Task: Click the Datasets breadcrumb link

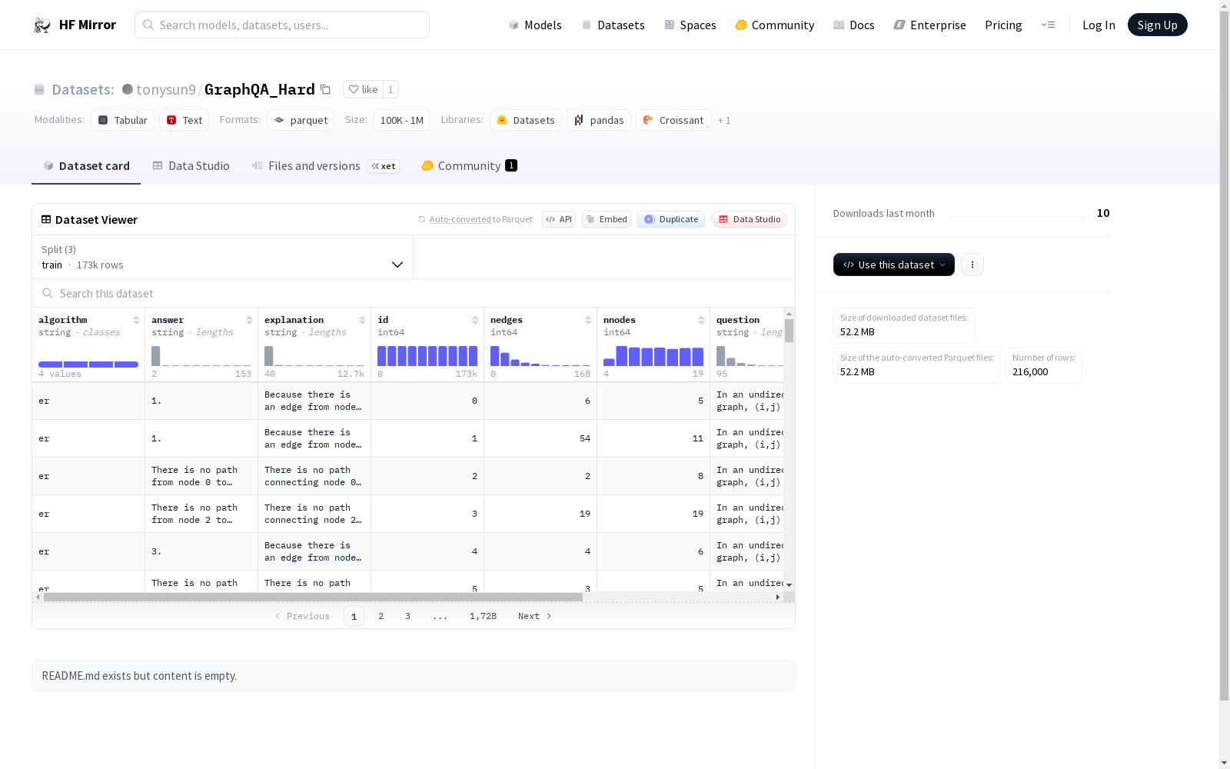Action: (83, 89)
